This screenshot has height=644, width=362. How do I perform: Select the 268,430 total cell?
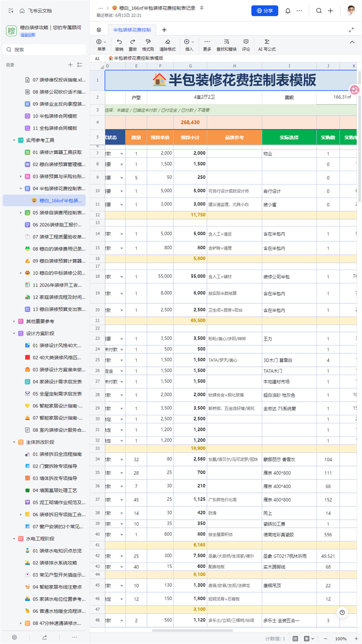coord(190,122)
